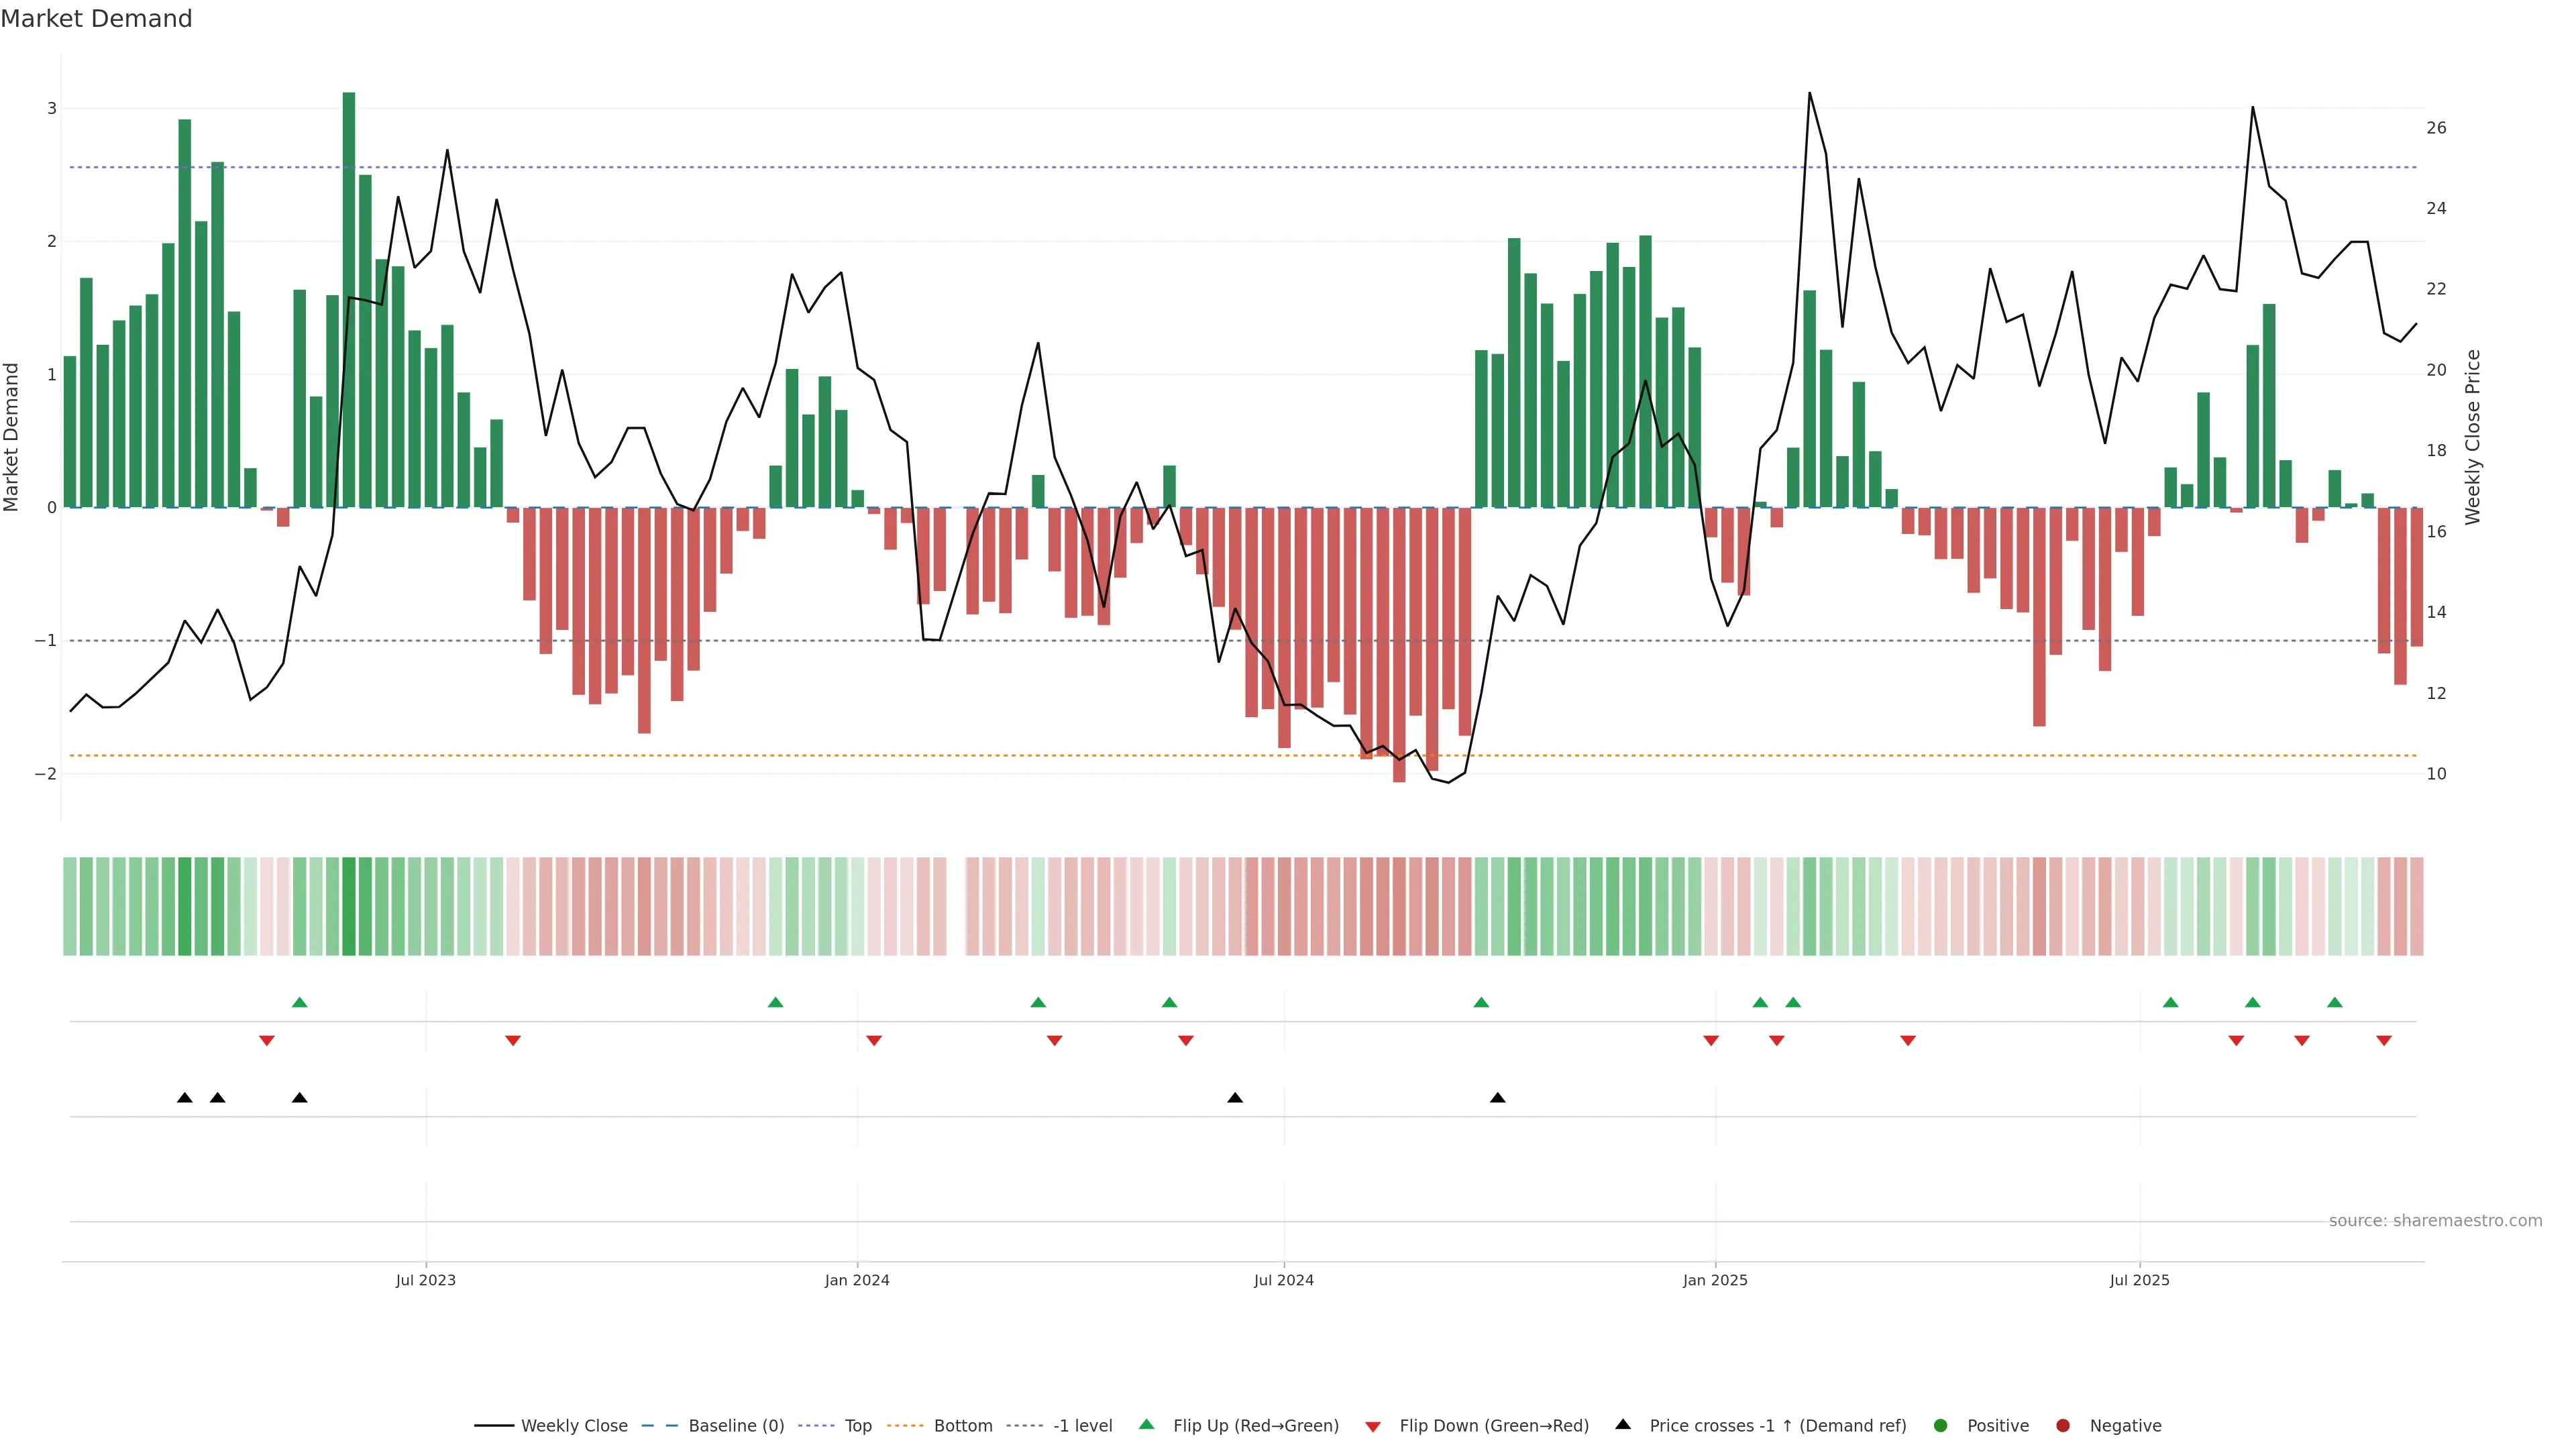Click Negative red circle legend icon
Screen dimensions: 2576x1449
coord(2063,1425)
